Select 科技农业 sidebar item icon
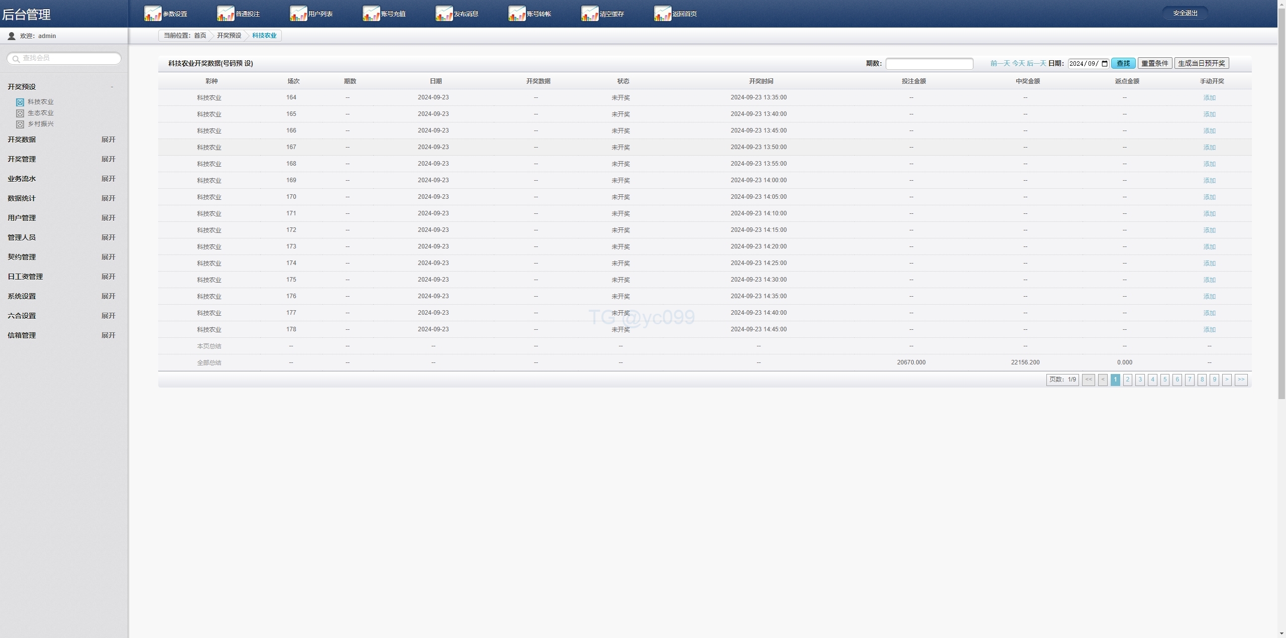This screenshot has width=1286, height=638. pyautogui.click(x=20, y=102)
